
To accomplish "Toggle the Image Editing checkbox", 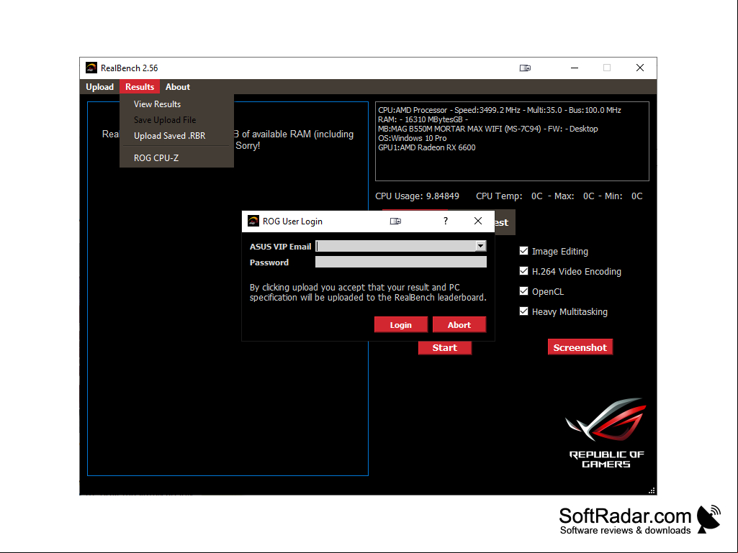I will point(524,251).
